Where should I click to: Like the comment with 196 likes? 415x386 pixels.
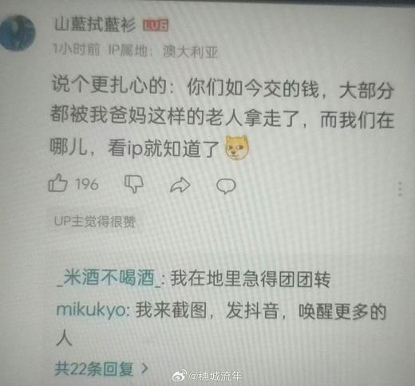click(57, 183)
